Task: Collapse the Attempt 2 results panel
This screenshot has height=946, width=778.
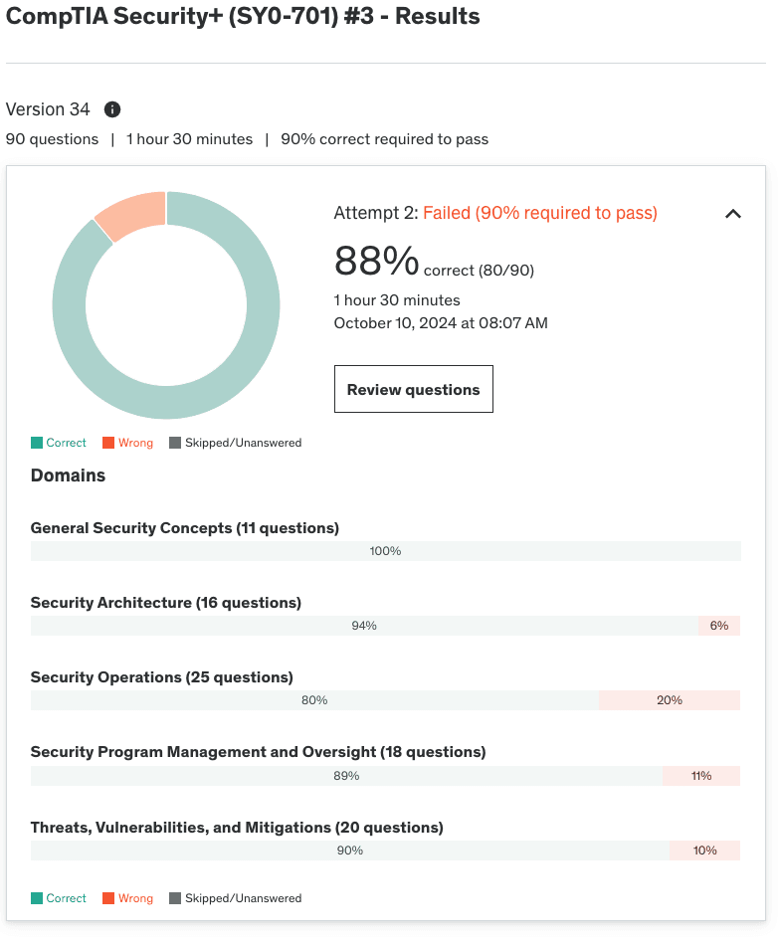Action: (733, 214)
